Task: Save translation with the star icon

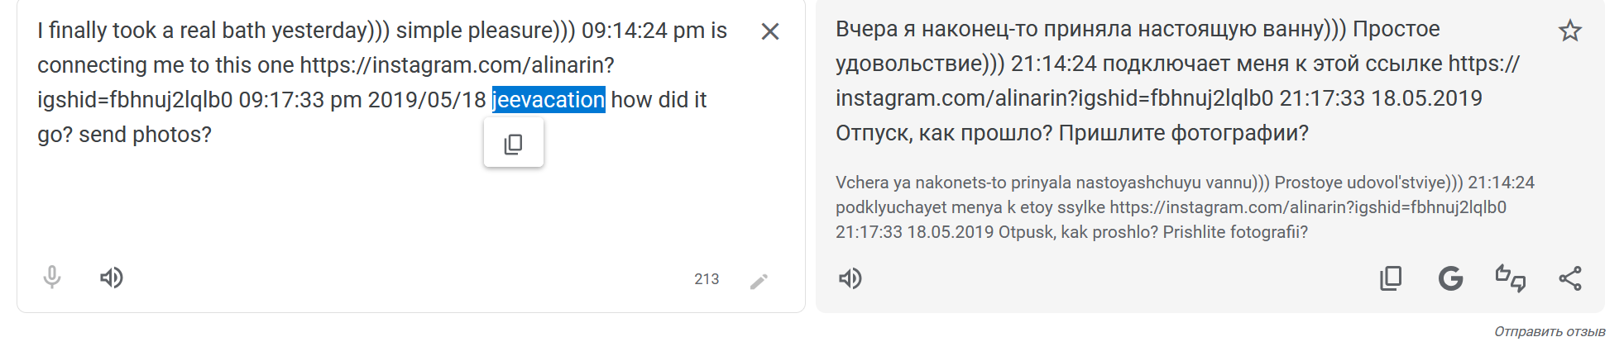Action: pos(1569,31)
